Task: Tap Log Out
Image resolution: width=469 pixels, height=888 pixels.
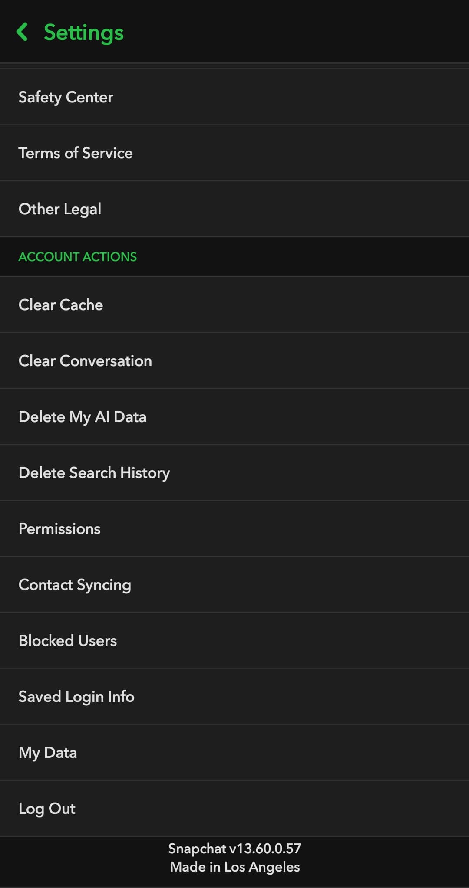Action: [x=47, y=808]
